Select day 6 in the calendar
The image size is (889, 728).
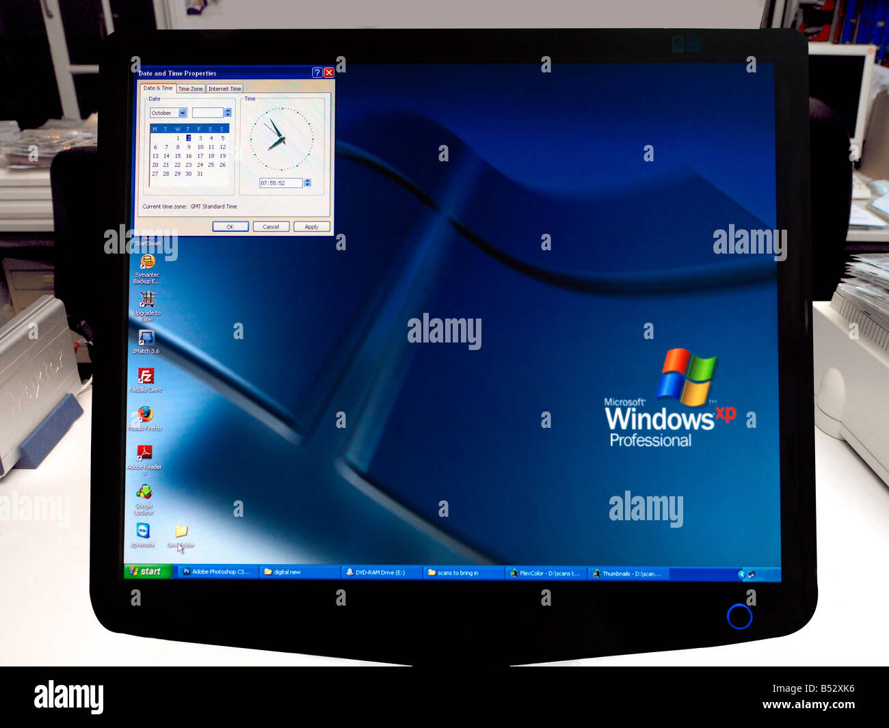tap(155, 147)
